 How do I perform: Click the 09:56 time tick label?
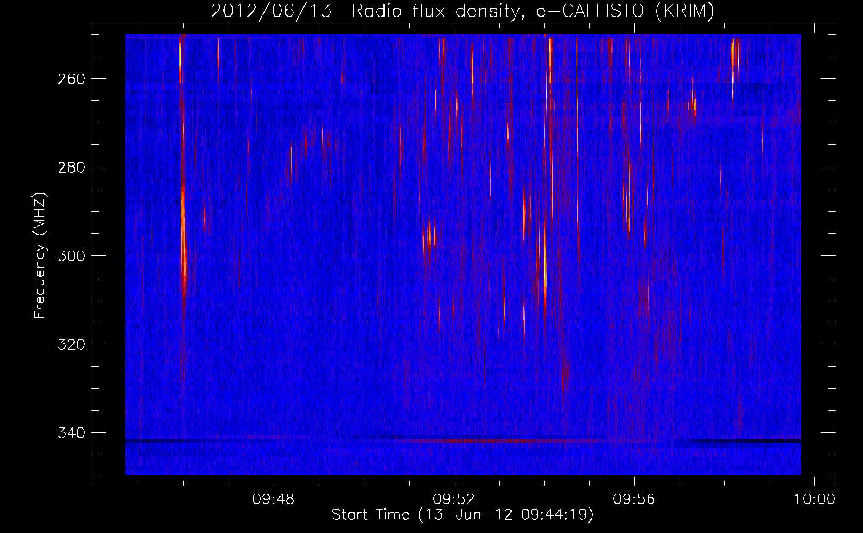pyautogui.click(x=634, y=499)
